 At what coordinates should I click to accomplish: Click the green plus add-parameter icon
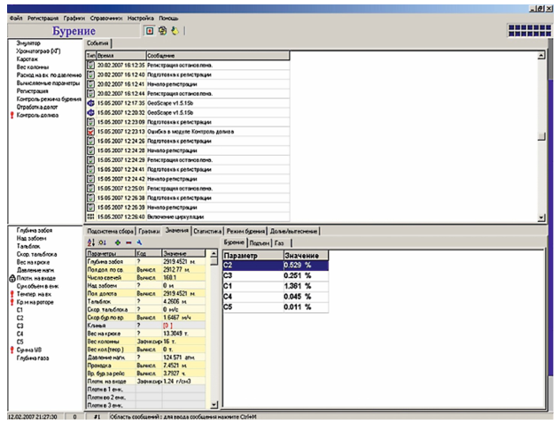click(119, 242)
